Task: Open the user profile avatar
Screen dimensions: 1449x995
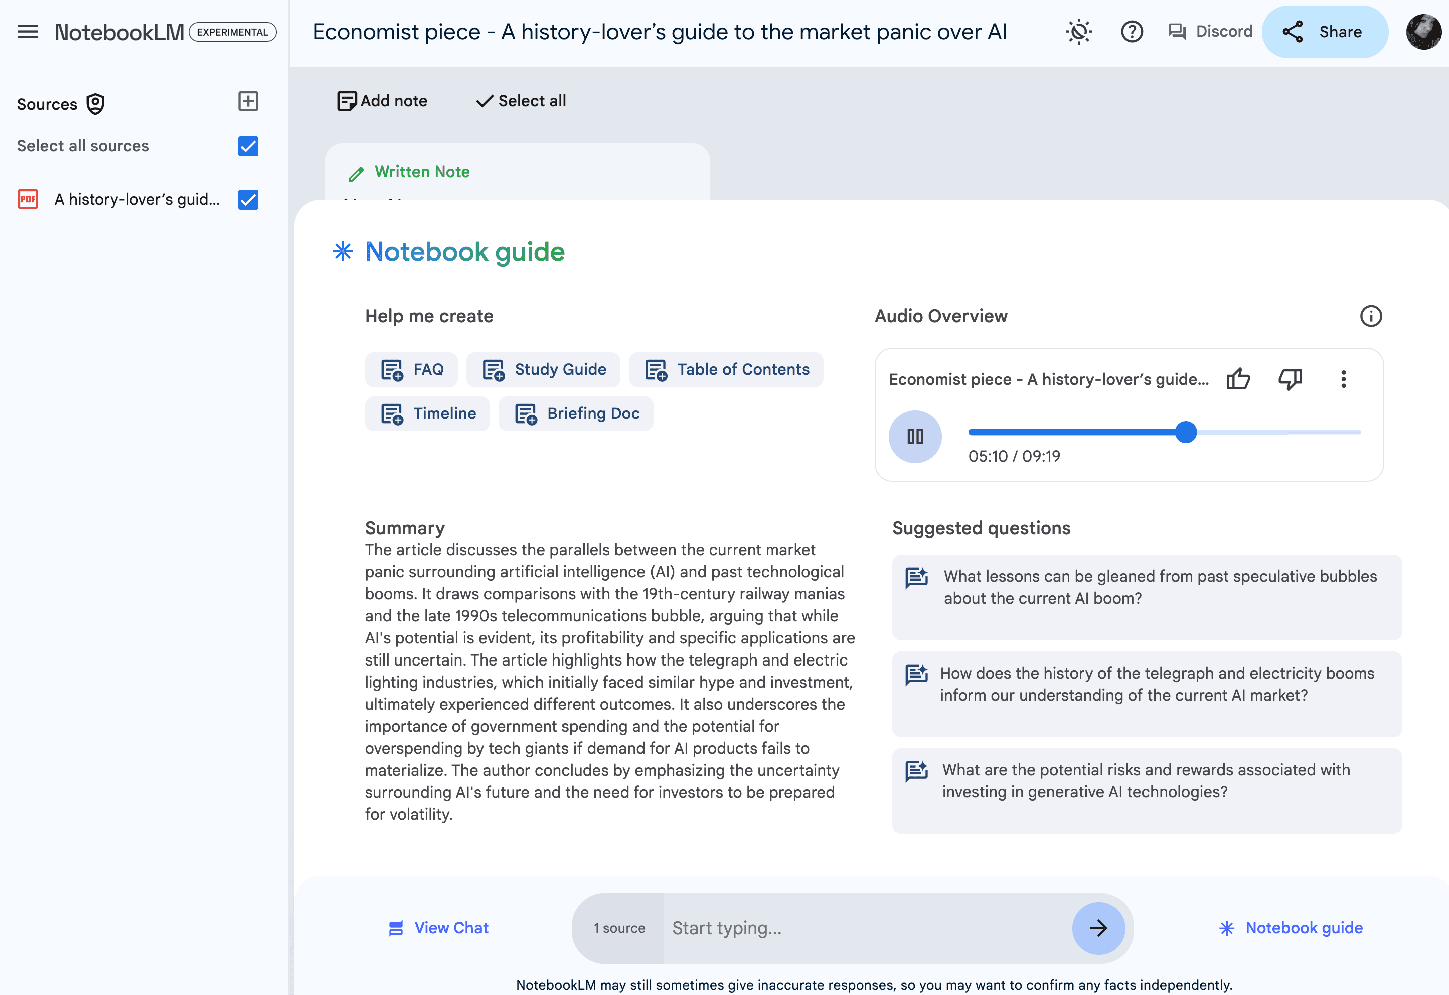Action: [1423, 32]
